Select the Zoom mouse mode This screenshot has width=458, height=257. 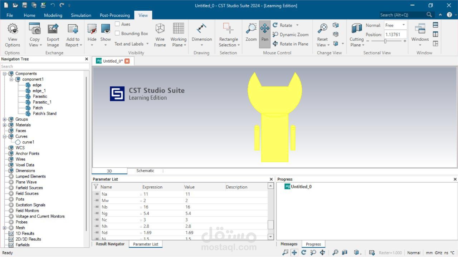pos(251,32)
